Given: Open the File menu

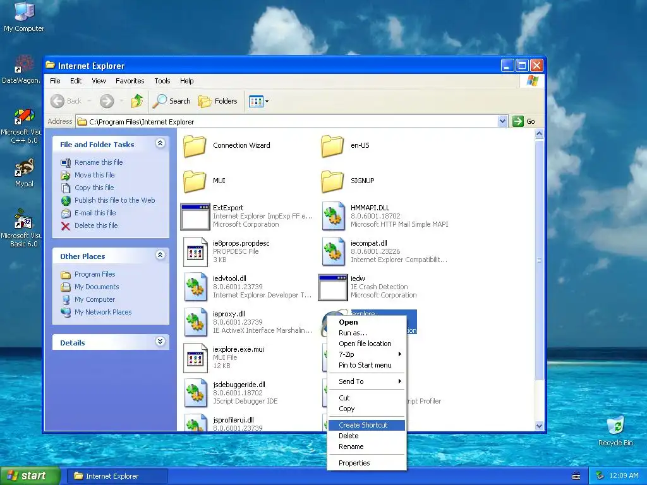Looking at the screenshot, I should click(x=55, y=81).
